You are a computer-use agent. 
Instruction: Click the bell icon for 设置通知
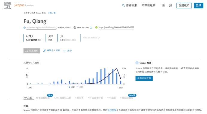(27, 51)
